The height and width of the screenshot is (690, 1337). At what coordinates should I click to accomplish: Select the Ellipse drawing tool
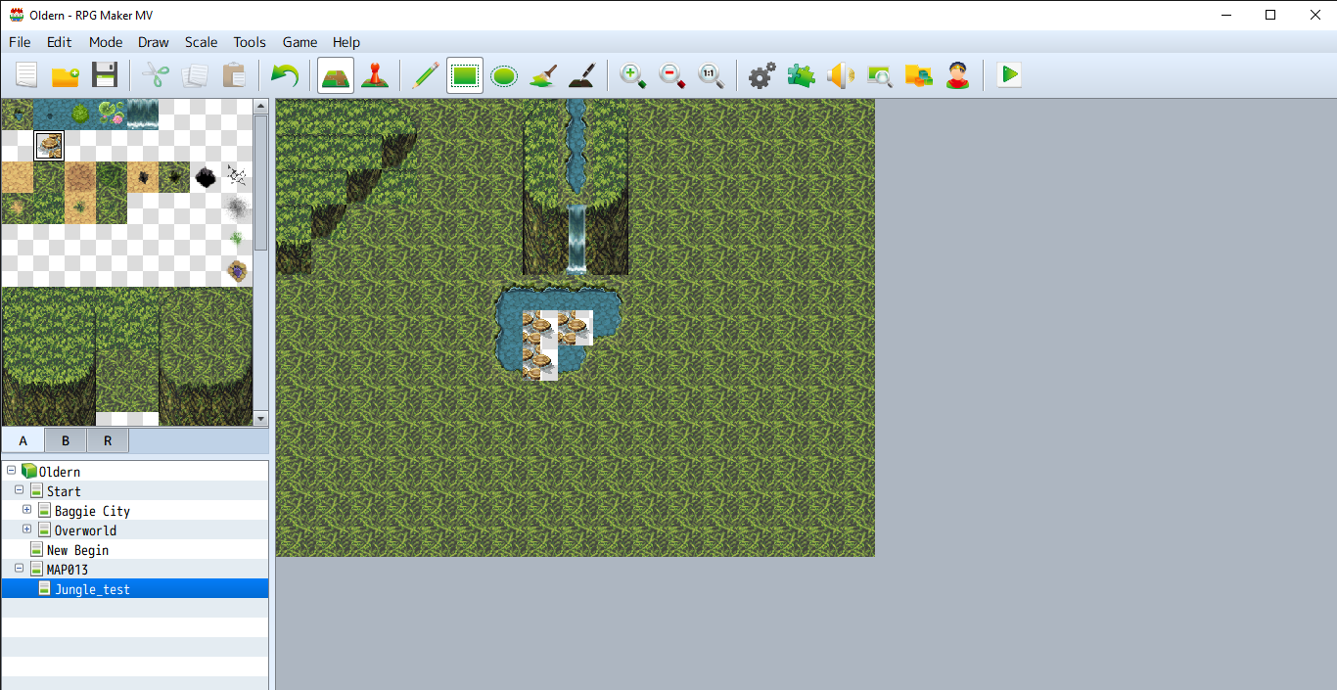coord(504,75)
